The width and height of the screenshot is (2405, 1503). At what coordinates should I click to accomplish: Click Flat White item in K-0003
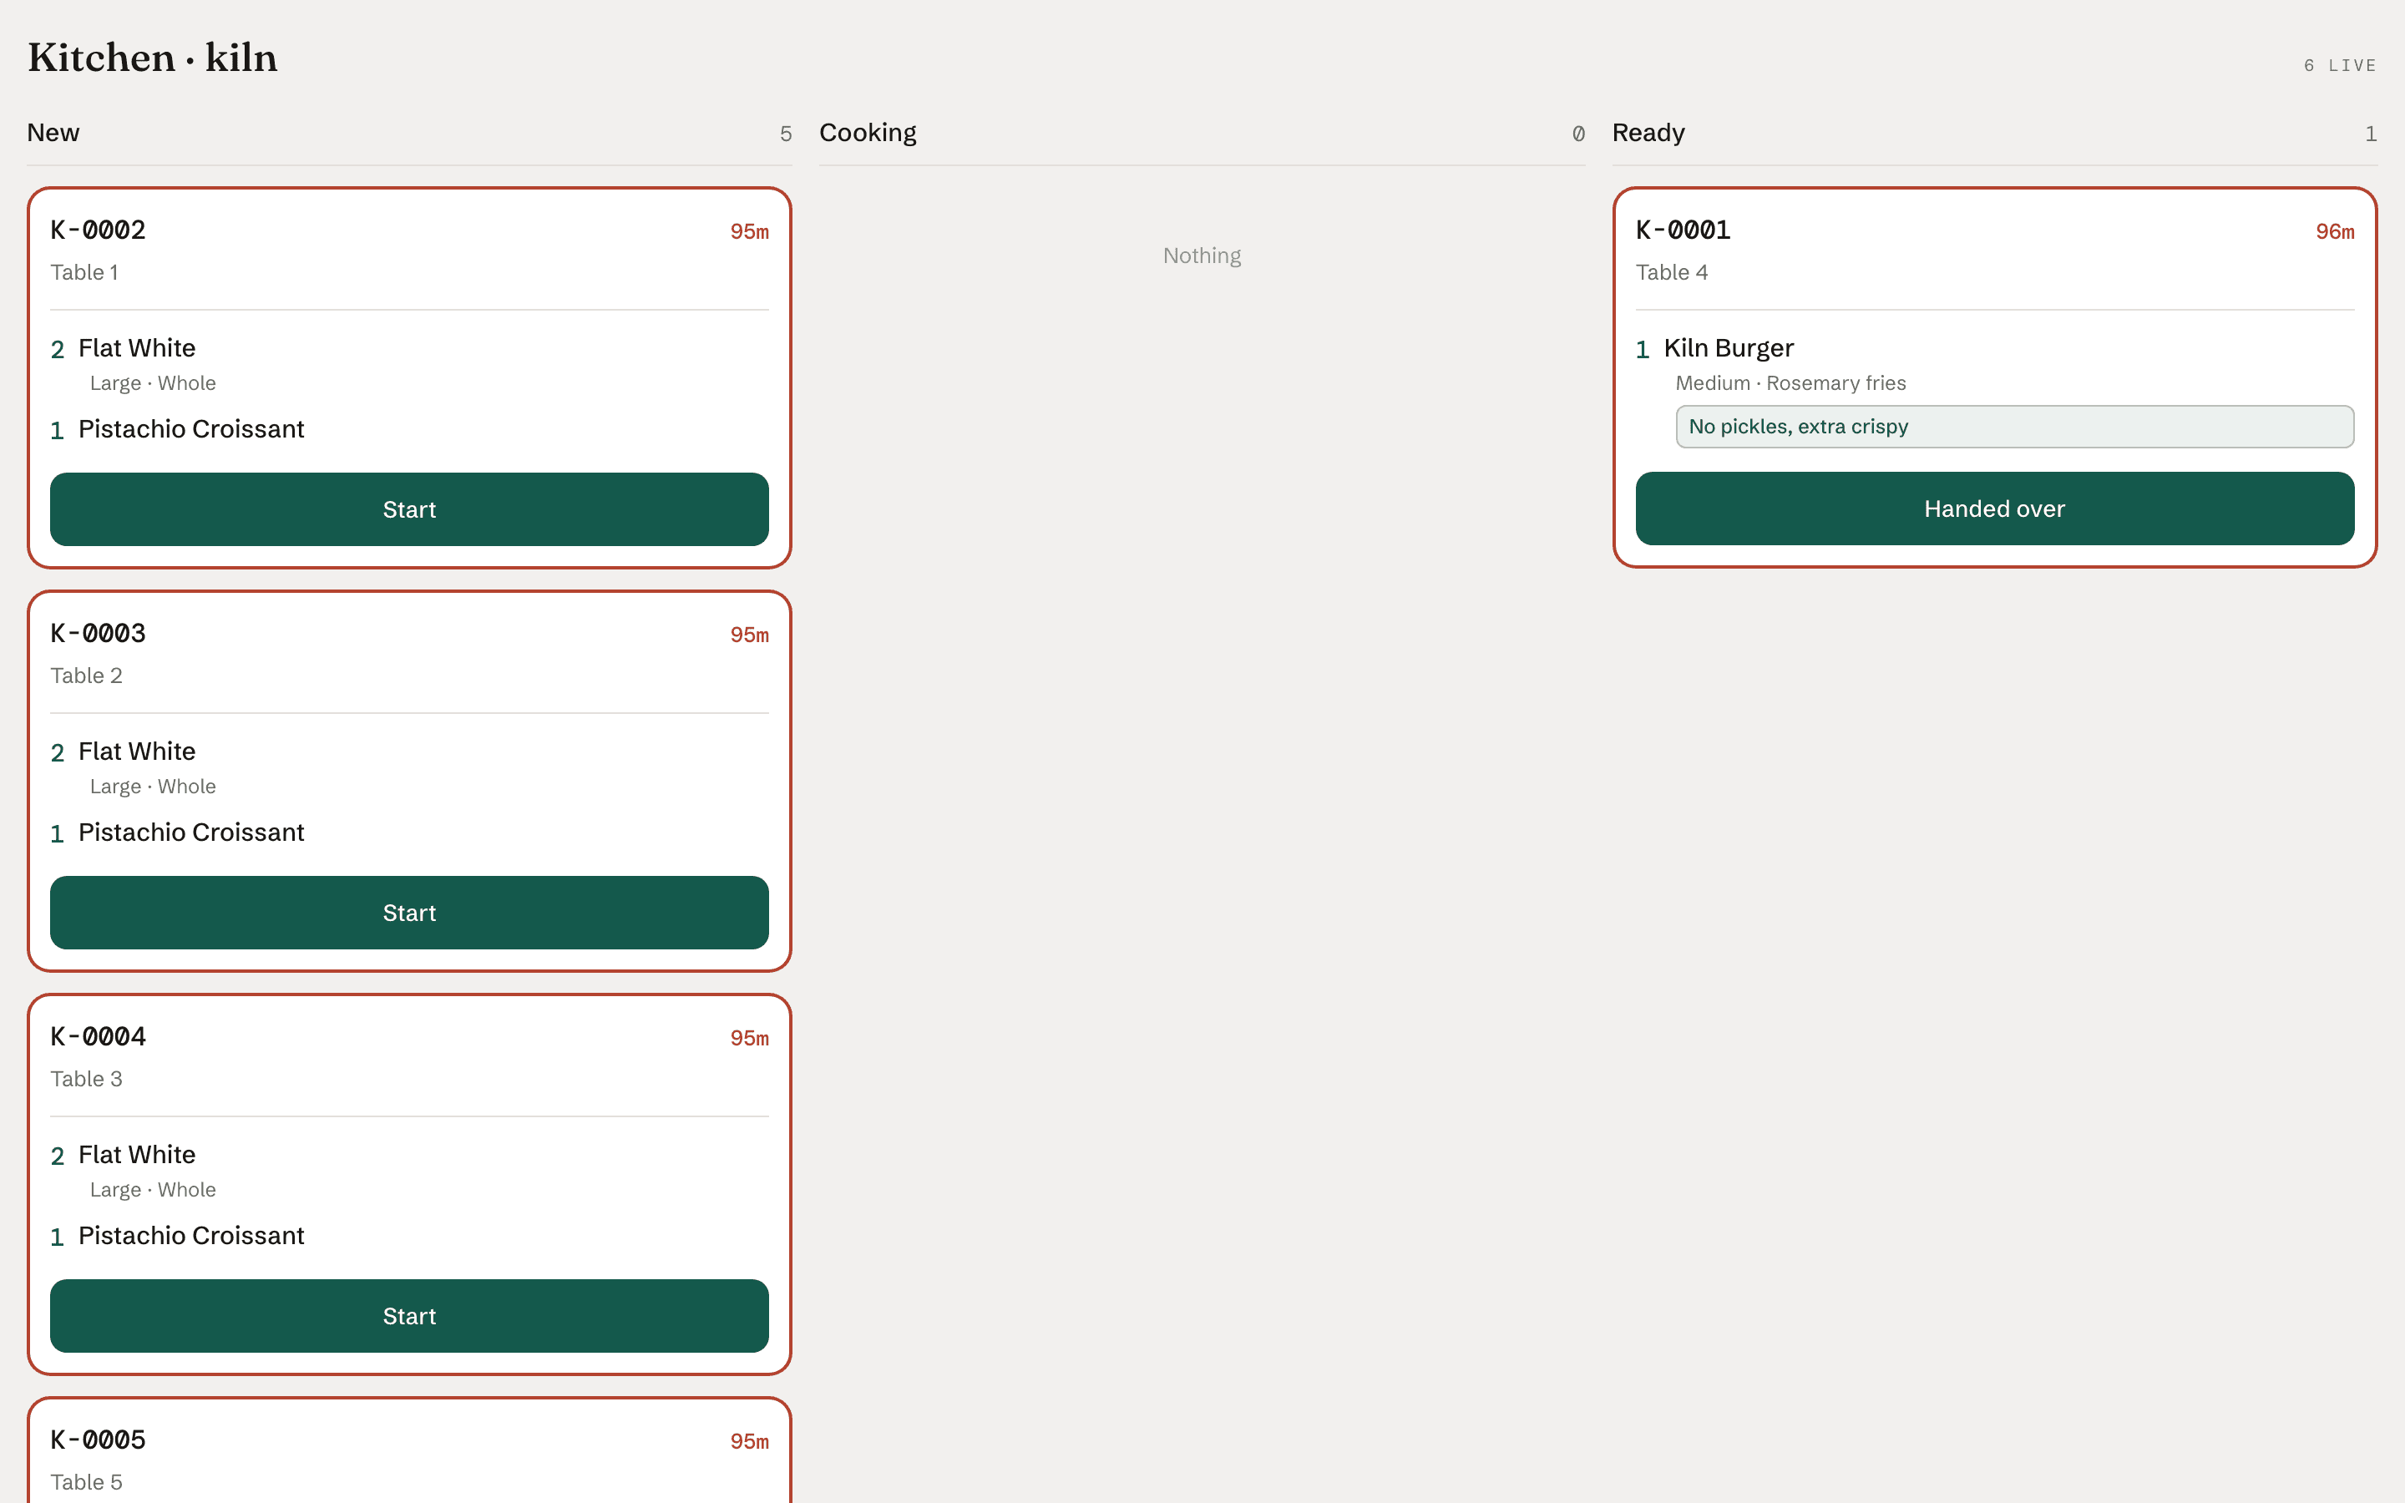(x=137, y=751)
